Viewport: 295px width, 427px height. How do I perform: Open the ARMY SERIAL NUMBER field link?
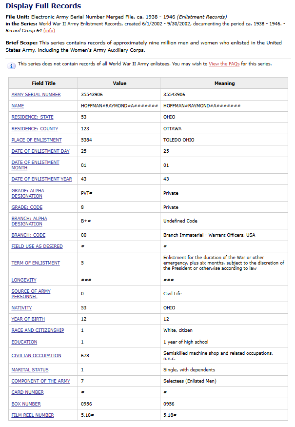coord(36,95)
